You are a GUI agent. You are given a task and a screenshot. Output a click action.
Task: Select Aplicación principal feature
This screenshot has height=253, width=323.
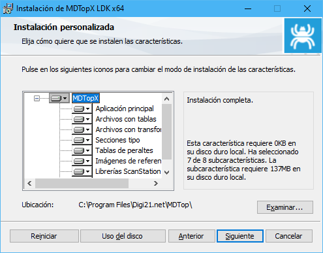[x=125, y=109]
